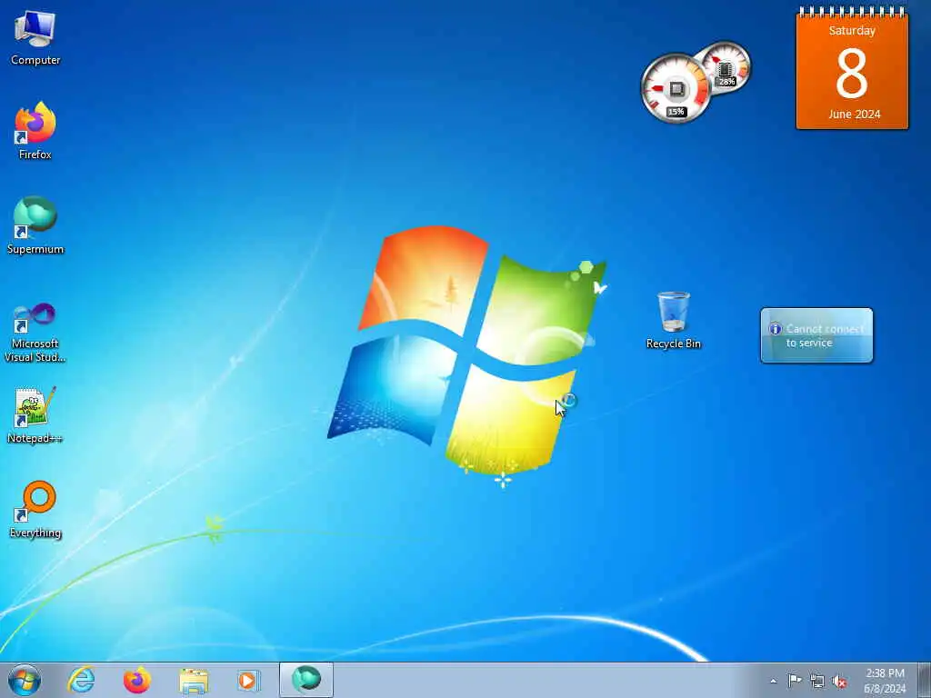Viewport: 931px width, 698px height.
Task: Select the Microsoft Visual Studio shortcut
Action: click(35, 333)
